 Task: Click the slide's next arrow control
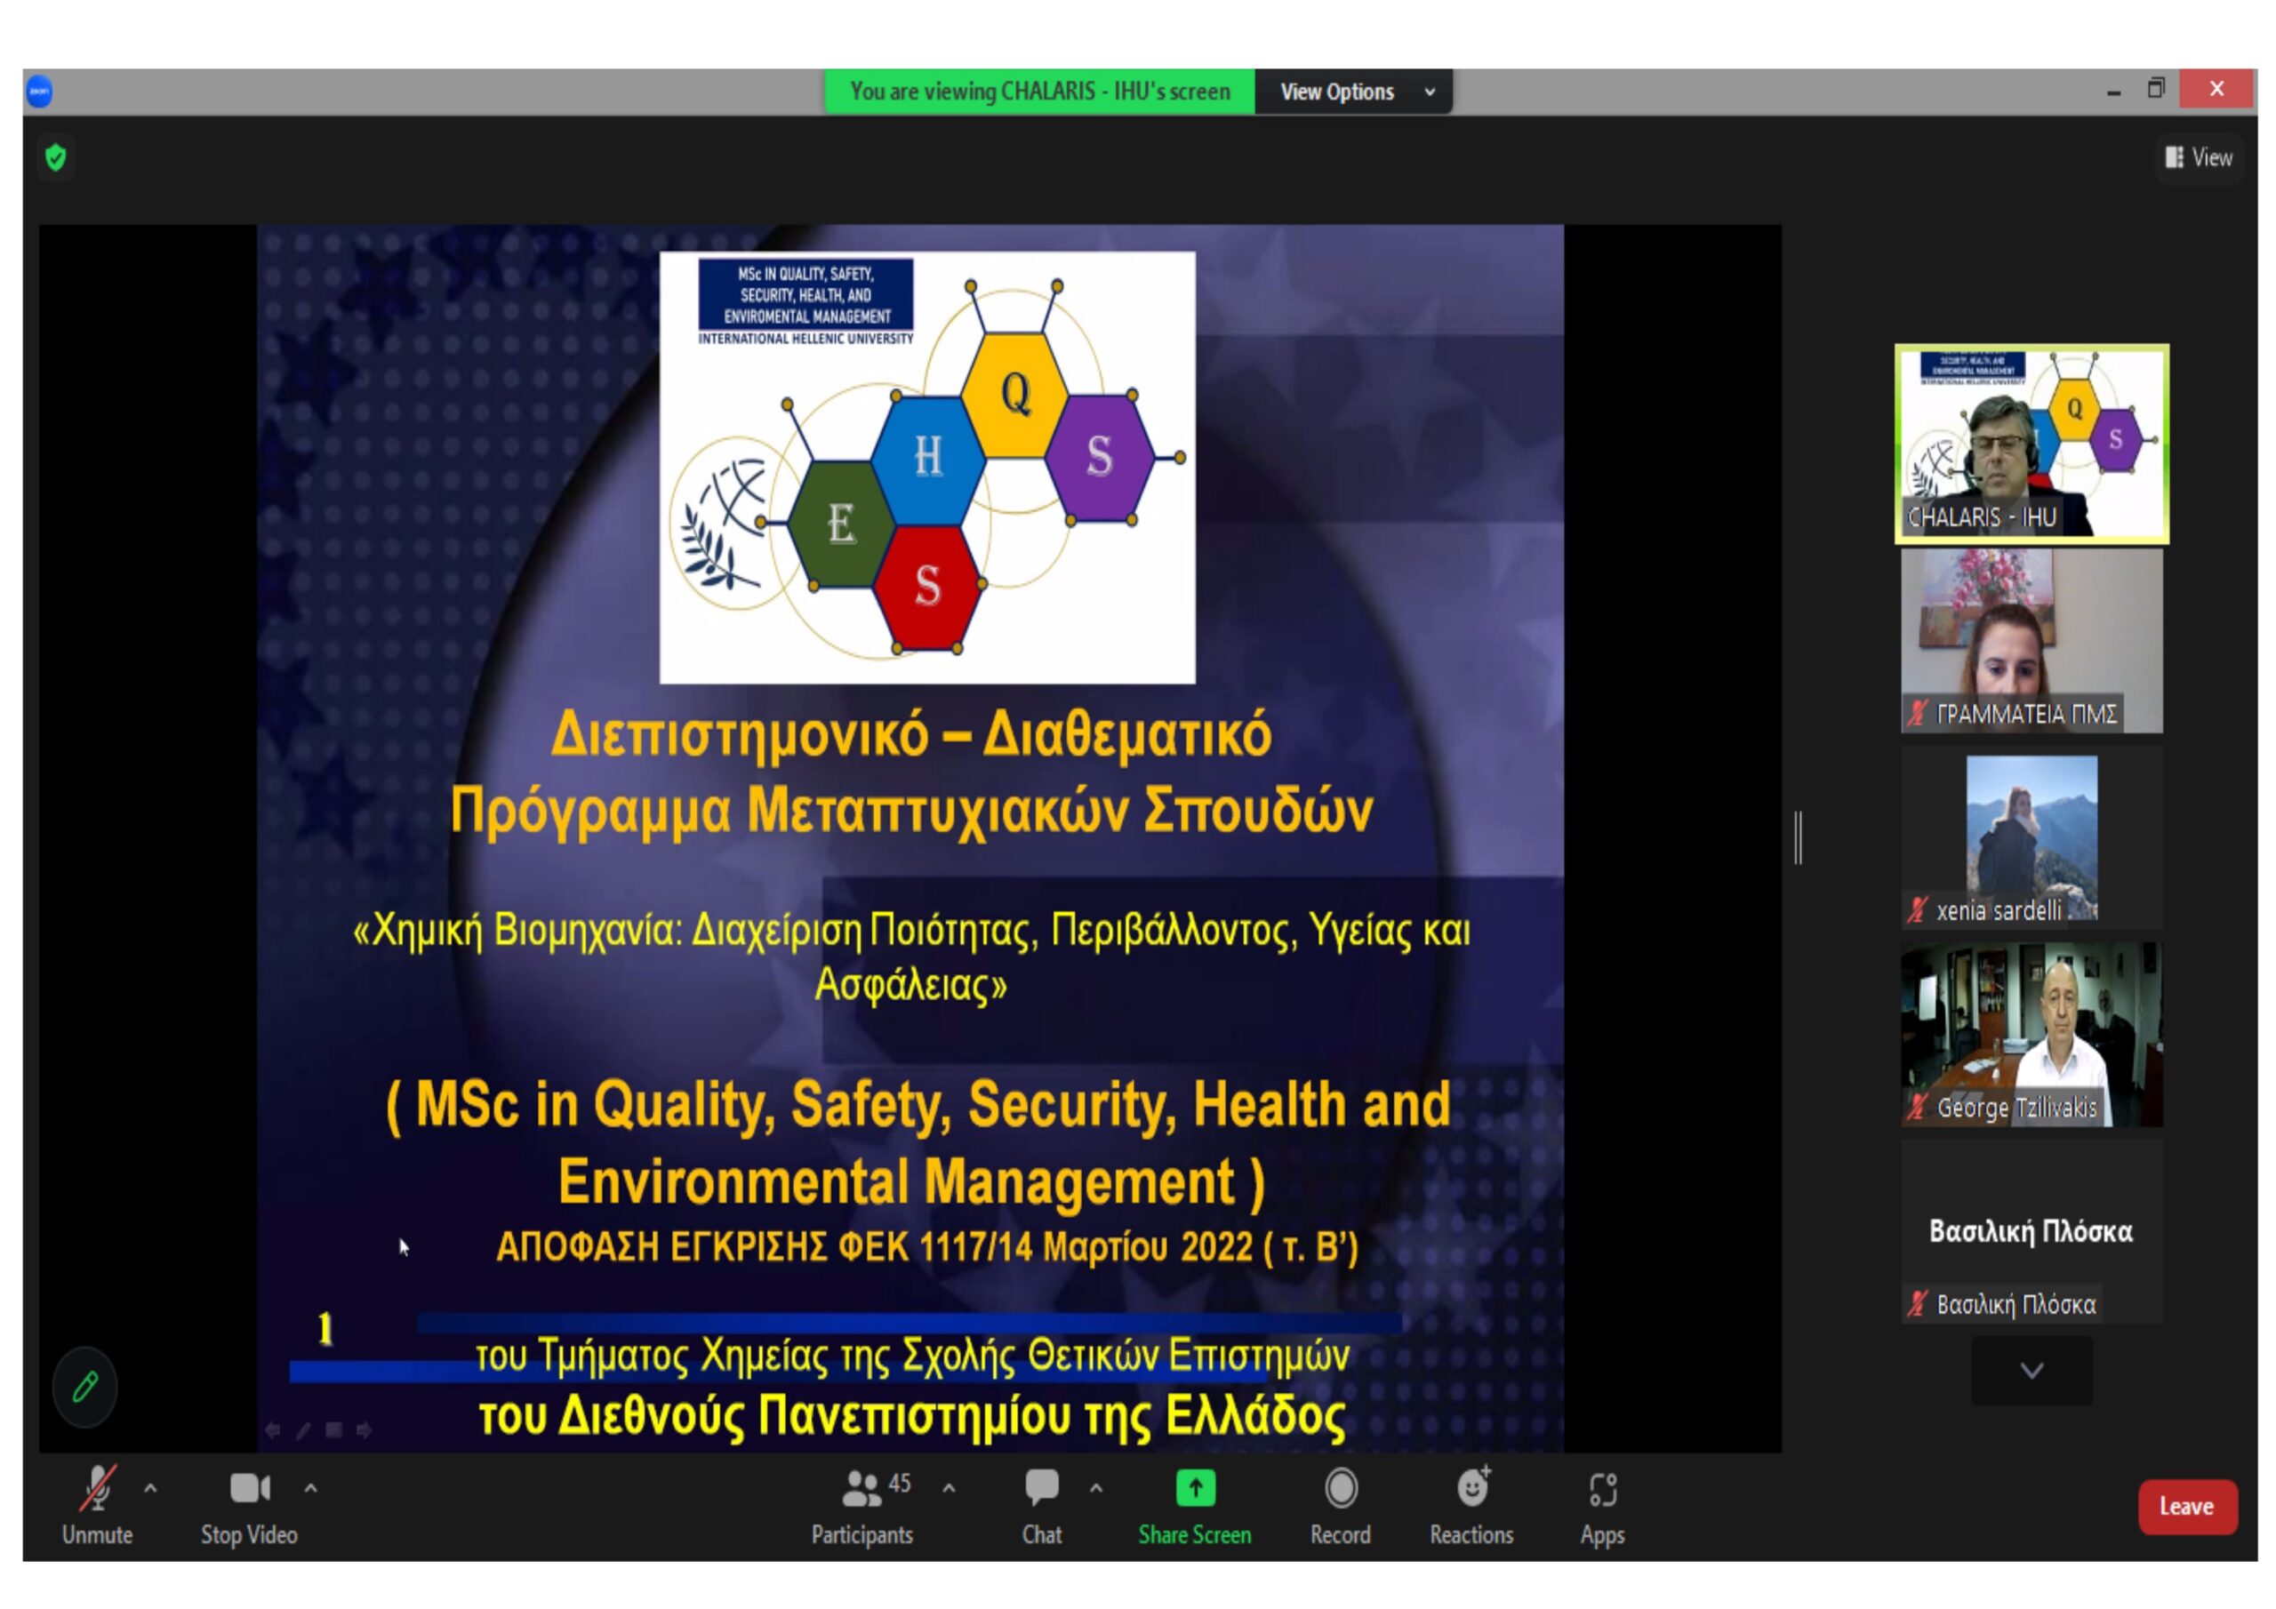[364, 1429]
